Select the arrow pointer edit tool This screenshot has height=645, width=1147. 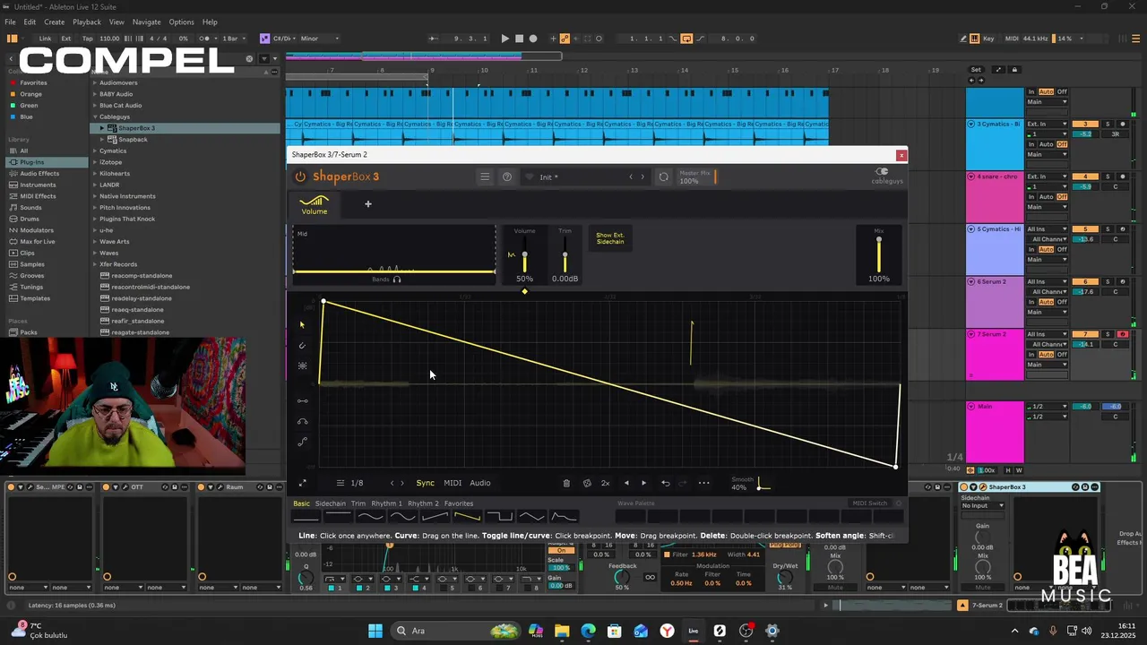(x=302, y=324)
